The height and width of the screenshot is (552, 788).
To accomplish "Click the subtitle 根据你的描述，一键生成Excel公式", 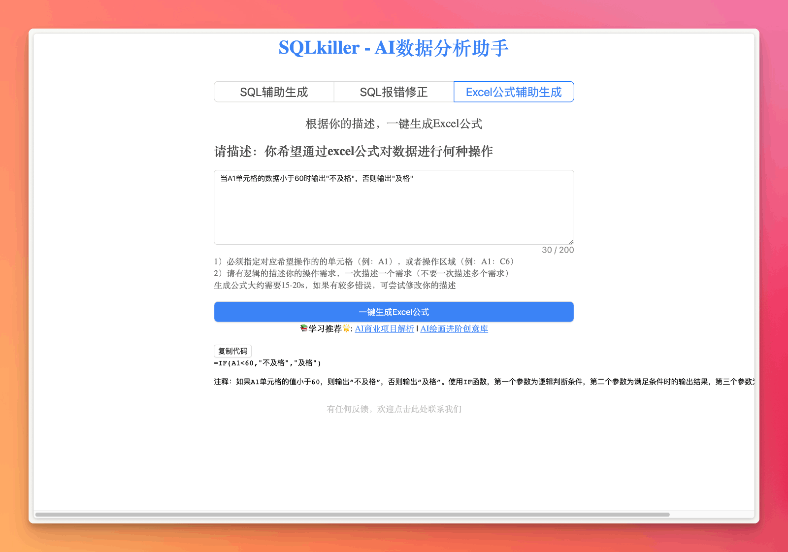I will (x=394, y=124).
